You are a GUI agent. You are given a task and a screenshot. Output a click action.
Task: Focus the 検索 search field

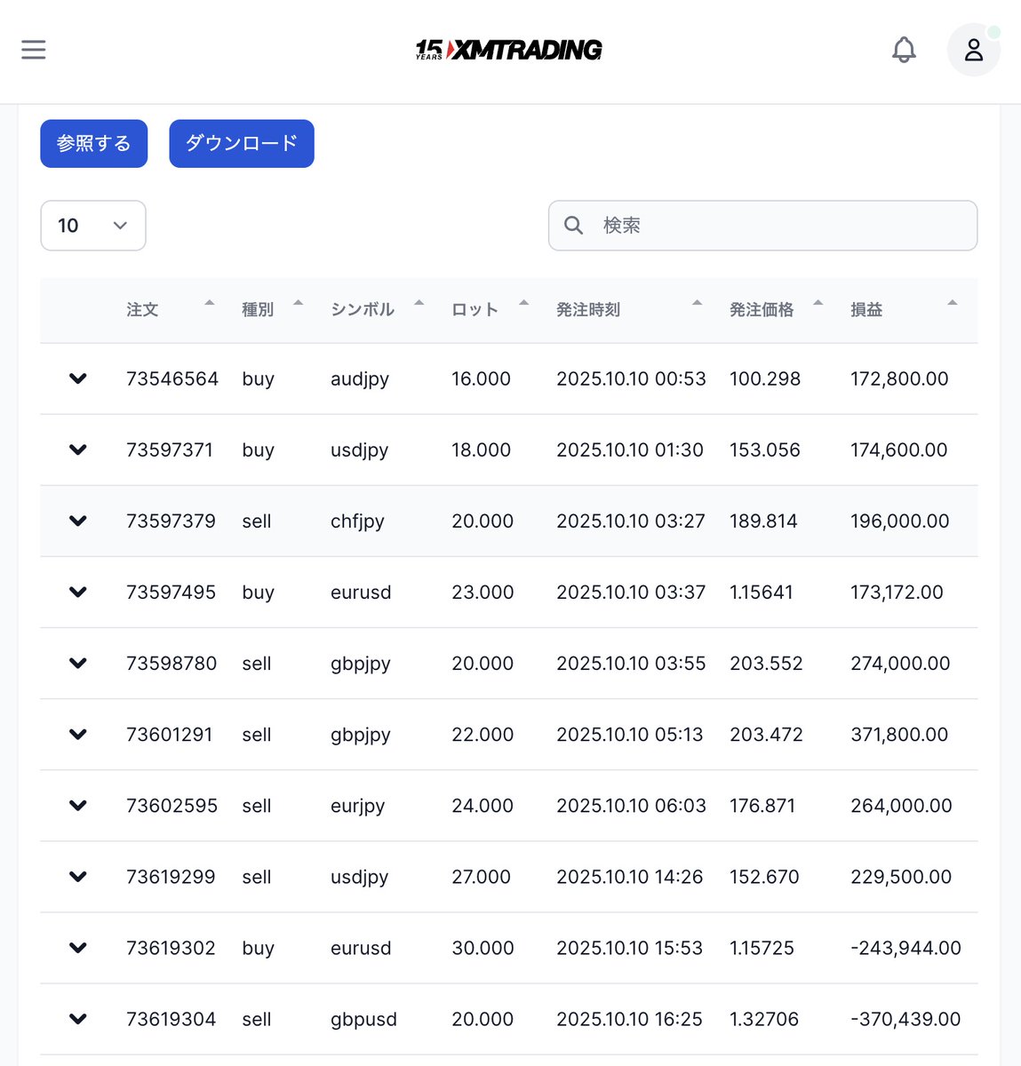[763, 226]
